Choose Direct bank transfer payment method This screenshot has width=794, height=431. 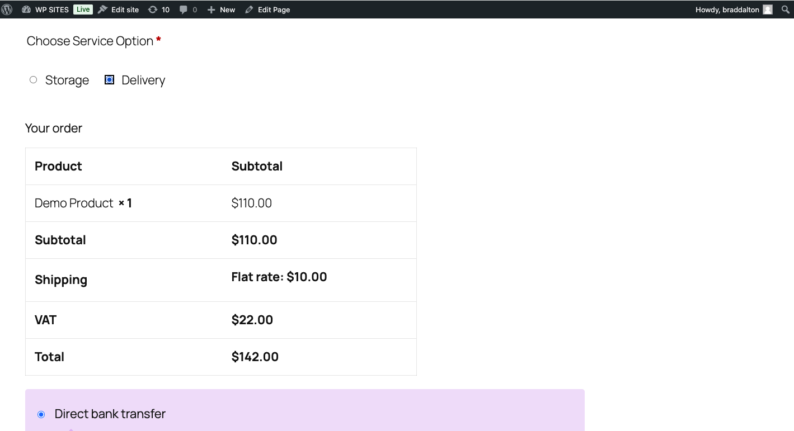[41, 414]
